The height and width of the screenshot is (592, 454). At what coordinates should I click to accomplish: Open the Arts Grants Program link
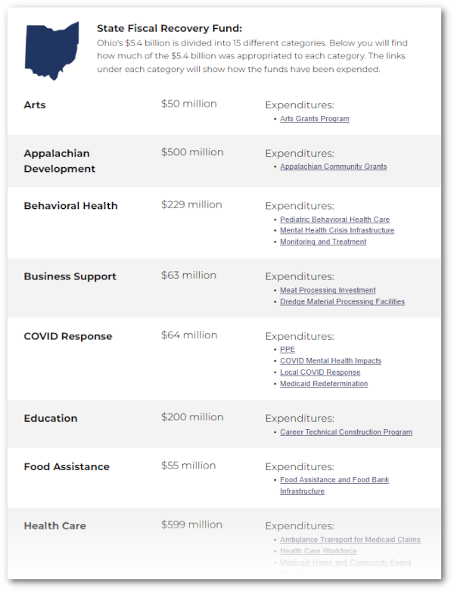(314, 119)
